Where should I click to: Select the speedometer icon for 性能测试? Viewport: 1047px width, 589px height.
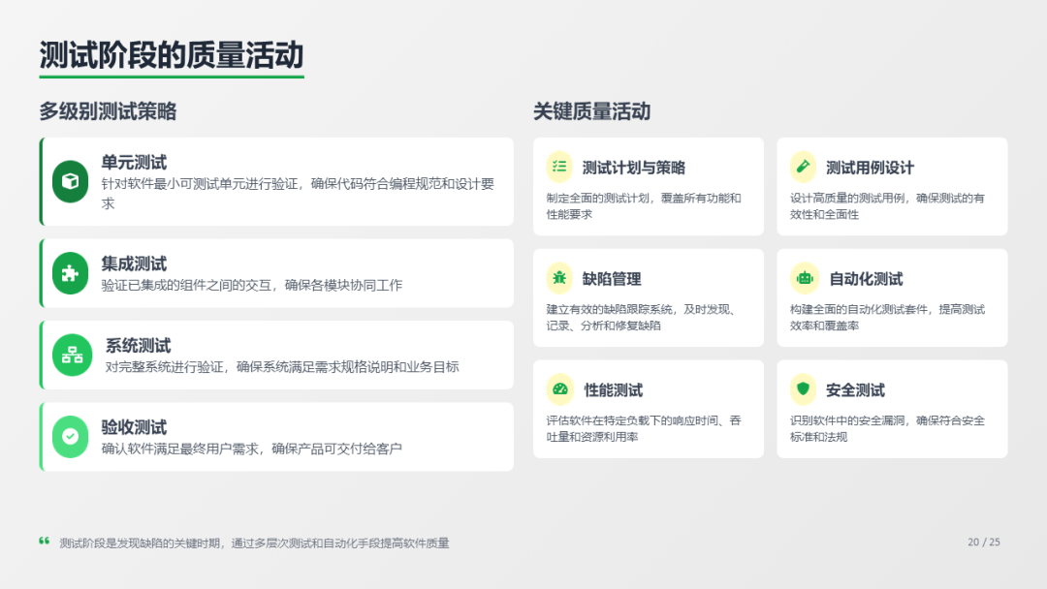click(x=559, y=389)
